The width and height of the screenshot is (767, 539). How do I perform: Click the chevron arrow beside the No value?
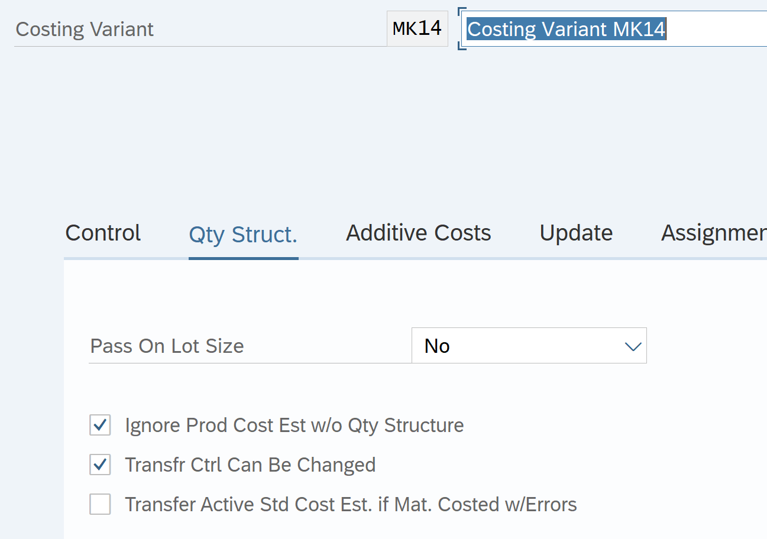(633, 346)
